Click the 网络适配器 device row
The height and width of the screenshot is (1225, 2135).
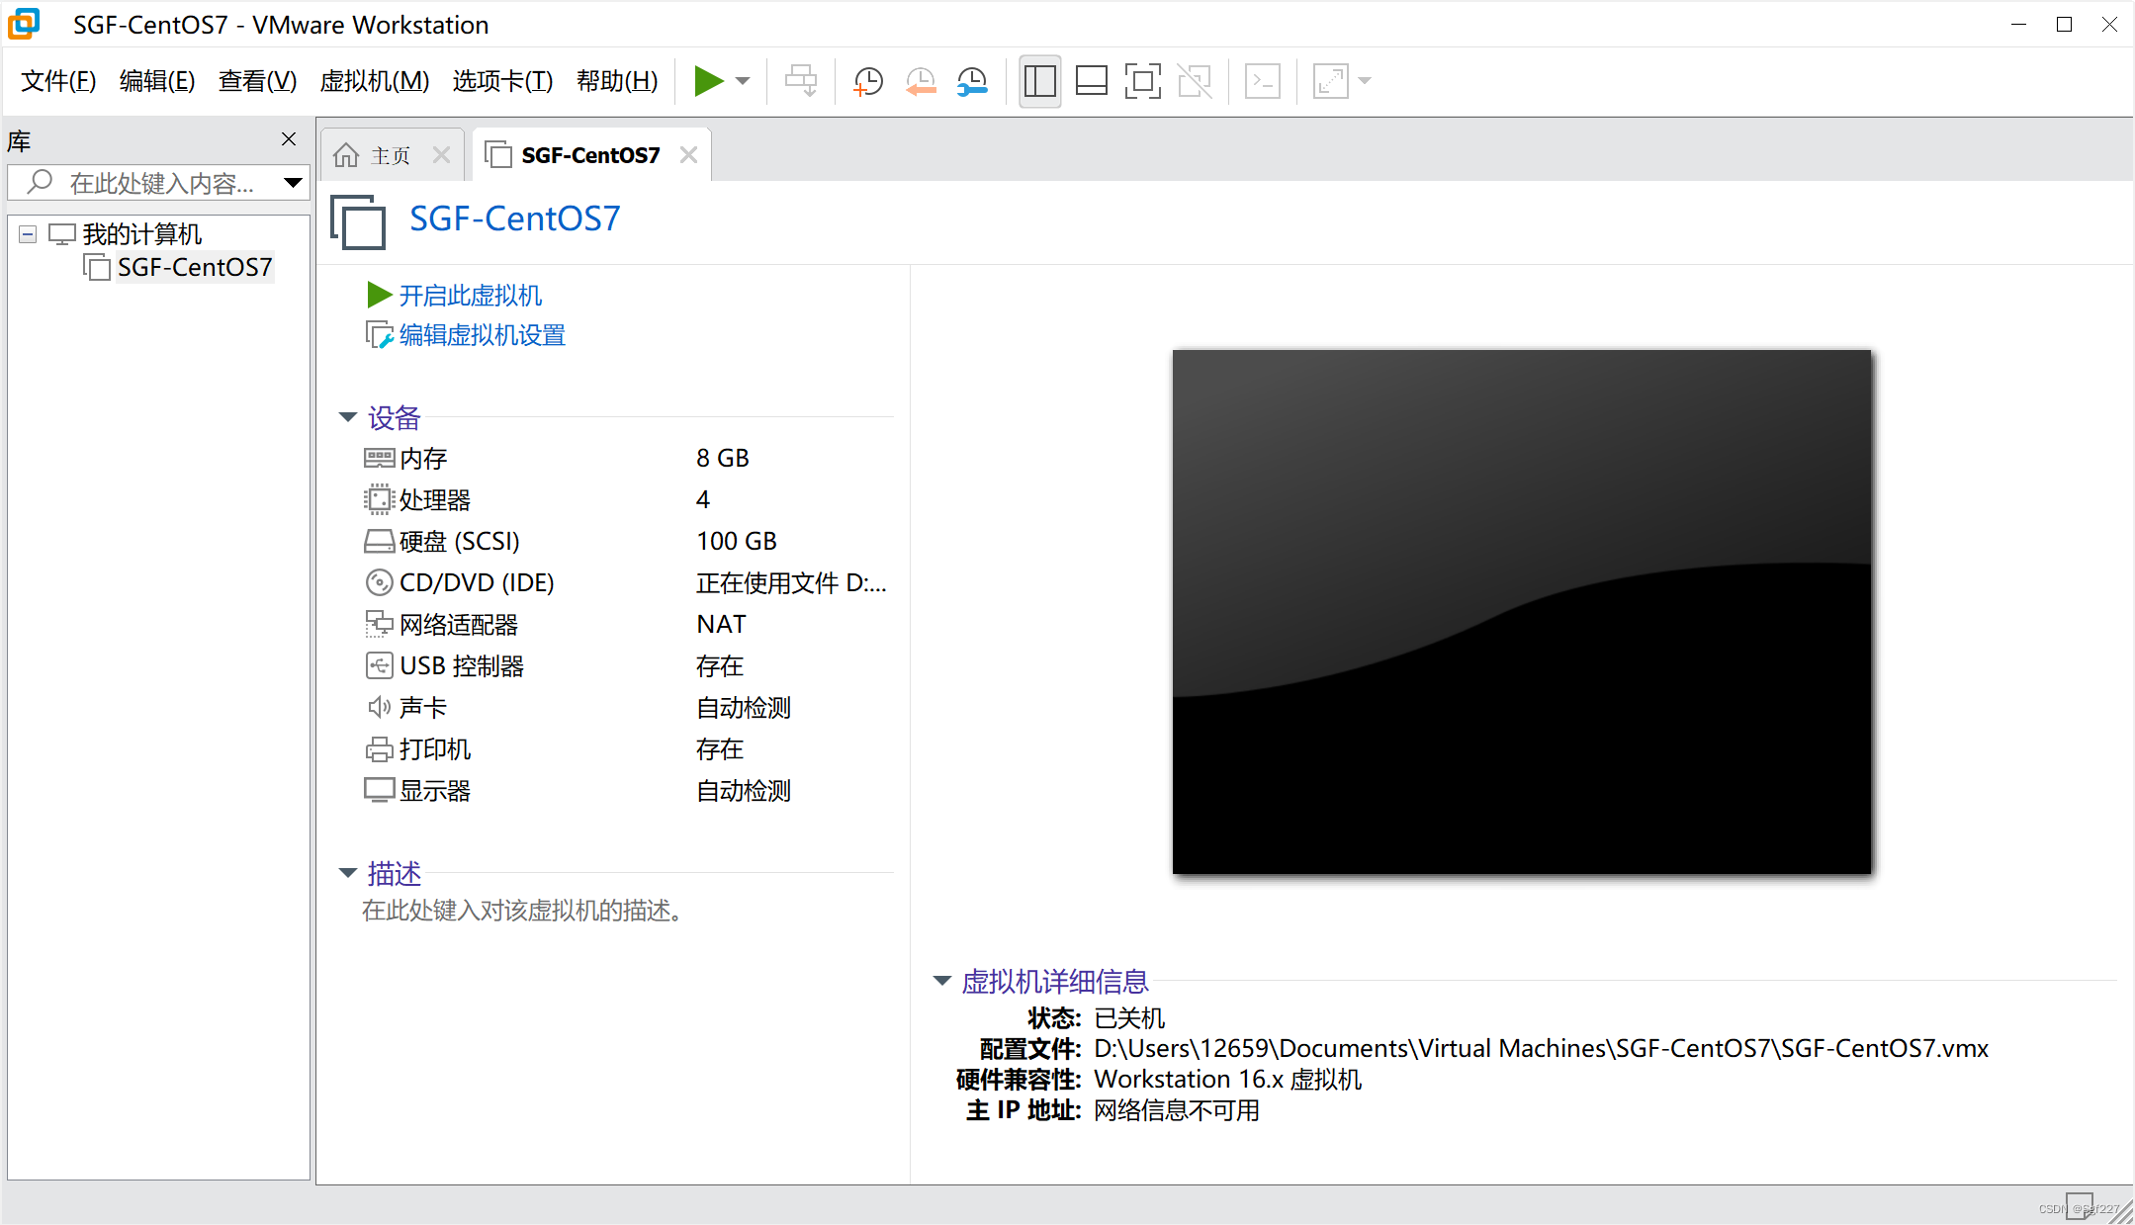626,624
